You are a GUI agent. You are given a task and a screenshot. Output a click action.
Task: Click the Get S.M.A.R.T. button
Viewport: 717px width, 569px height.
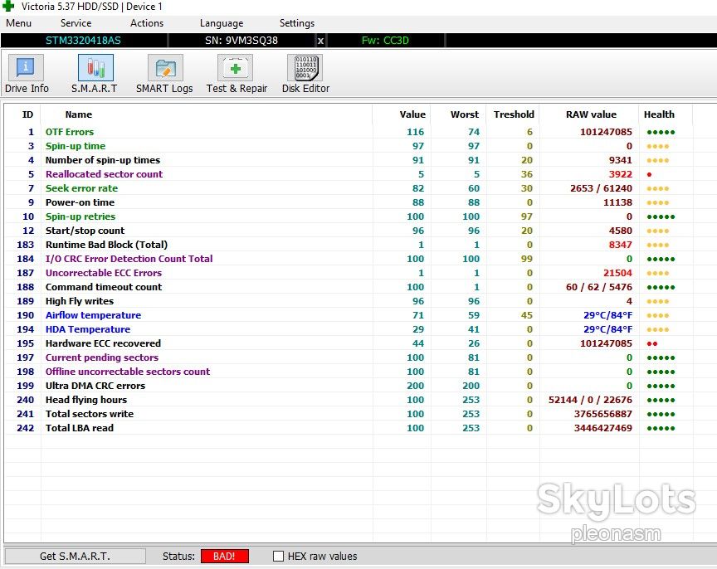coord(76,556)
